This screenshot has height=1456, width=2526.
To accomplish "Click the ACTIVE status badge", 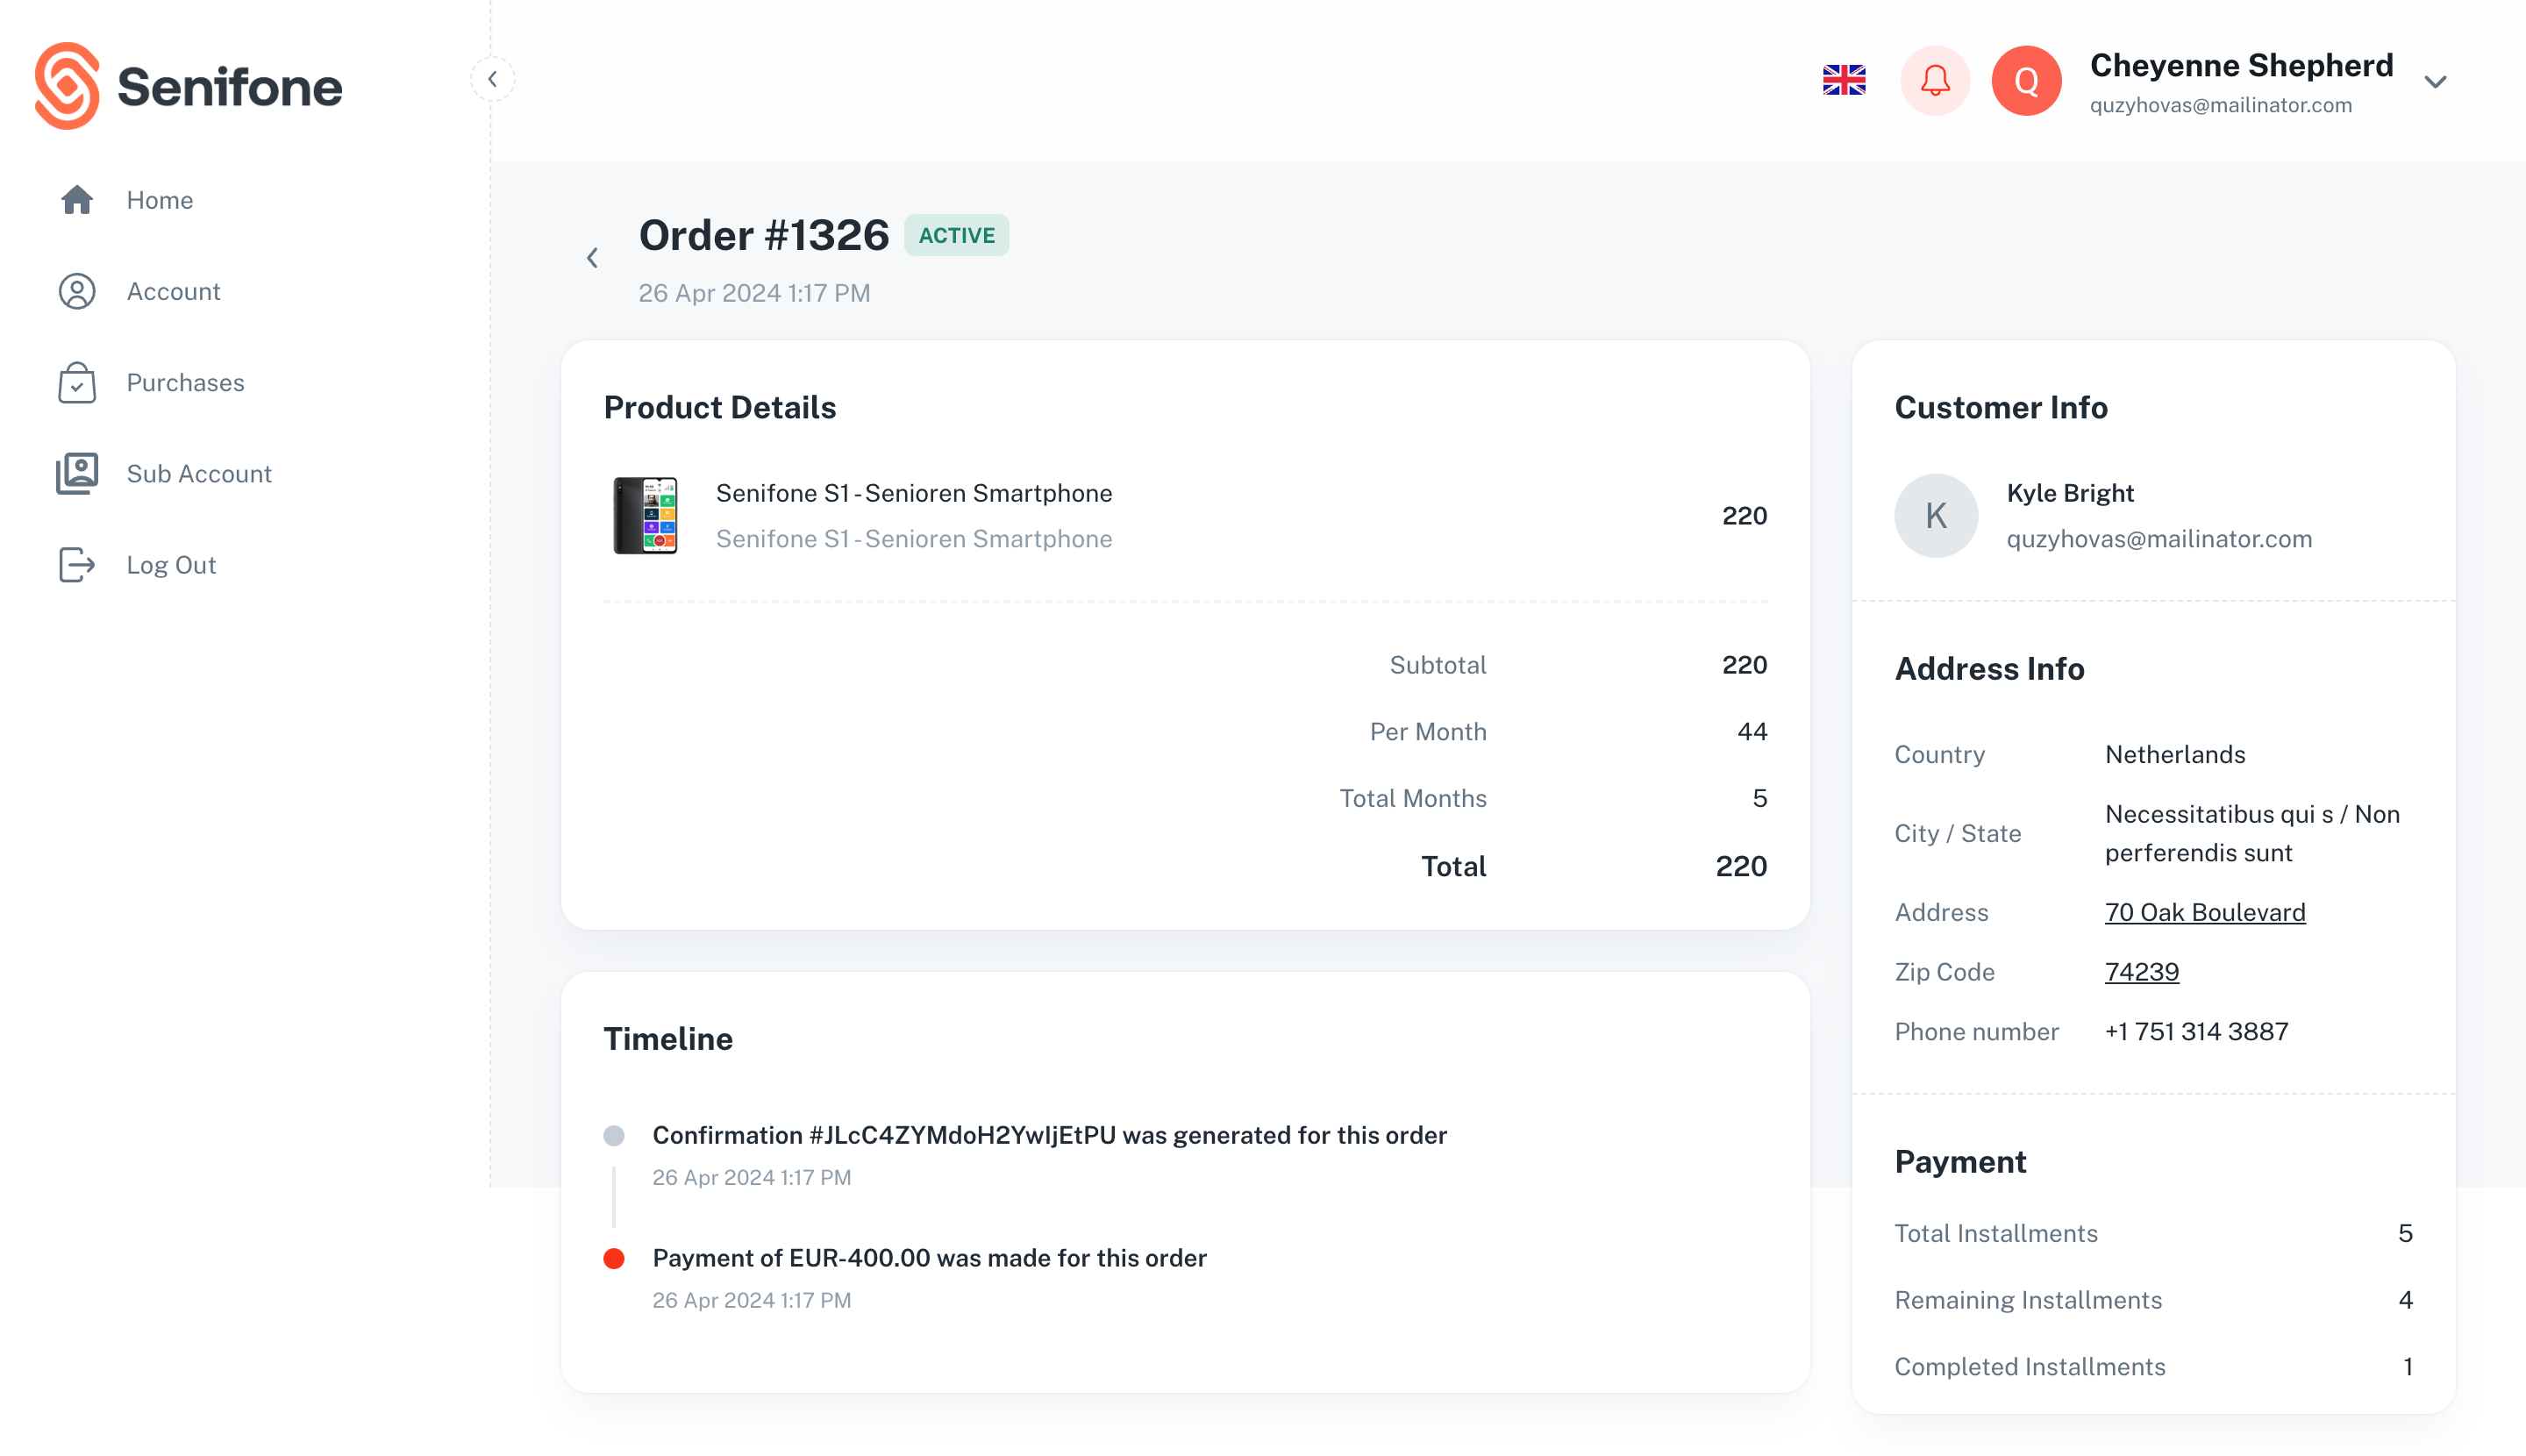I will pyautogui.click(x=957, y=236).
